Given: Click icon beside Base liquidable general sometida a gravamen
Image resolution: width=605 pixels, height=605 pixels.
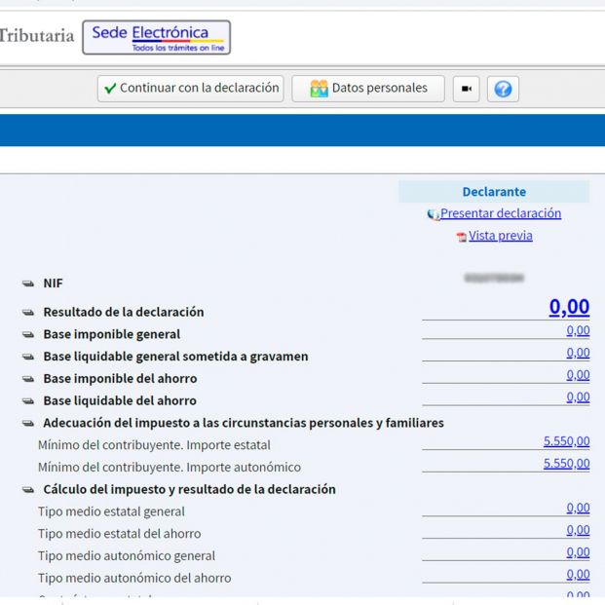Looking at the screenshot, I should [28, 357].
